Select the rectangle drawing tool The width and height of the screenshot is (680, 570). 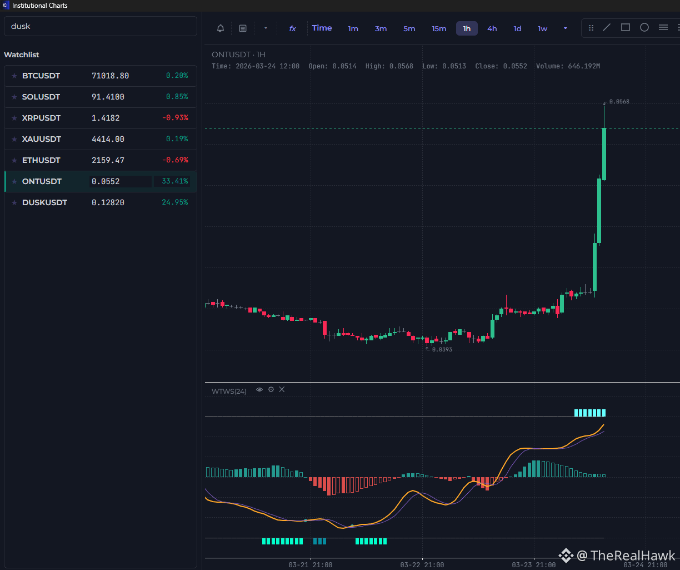tap(626, 27)
